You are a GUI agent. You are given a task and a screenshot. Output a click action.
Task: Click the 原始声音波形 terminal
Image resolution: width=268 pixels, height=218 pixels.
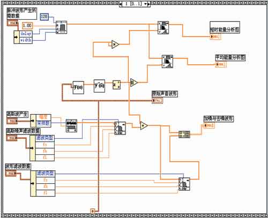tap(158, 101)
